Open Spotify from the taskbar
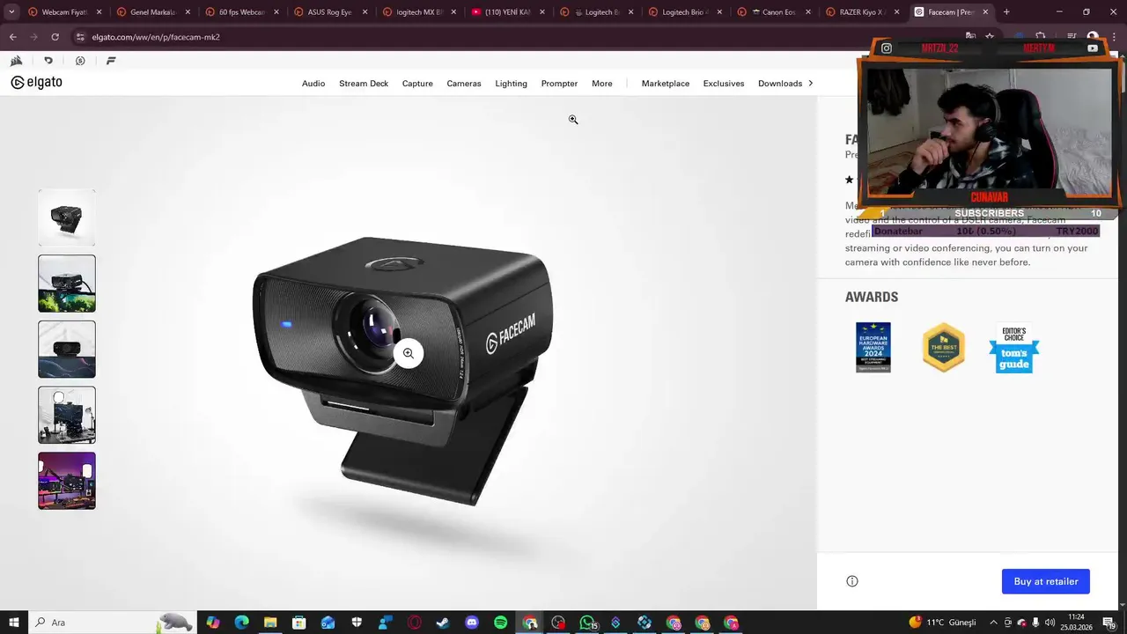Image resolution: width=1127 pixels, height=634 pixels. coord(501,623)
